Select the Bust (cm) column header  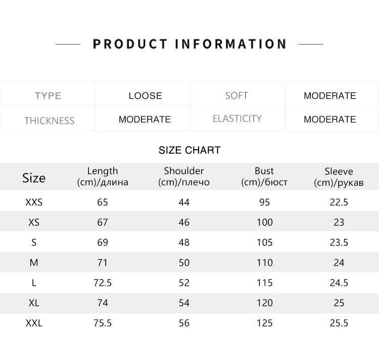[264, 177]
